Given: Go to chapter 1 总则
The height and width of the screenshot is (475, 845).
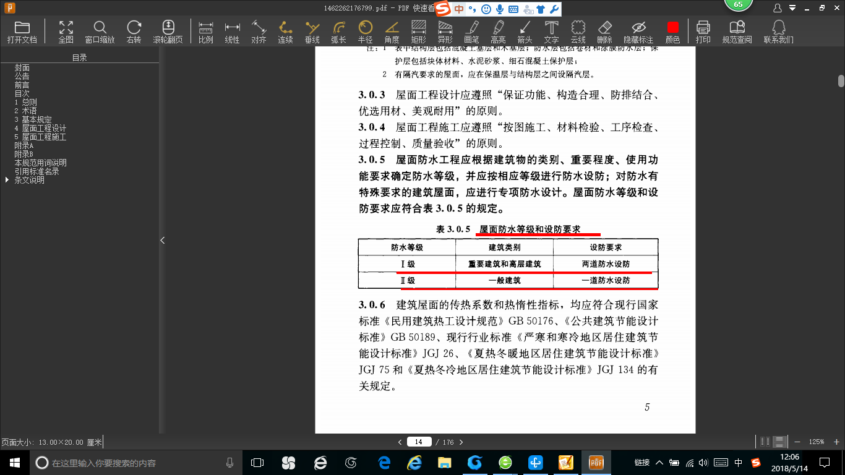Looking at the screenshot, I should click(x=26, y=103).
